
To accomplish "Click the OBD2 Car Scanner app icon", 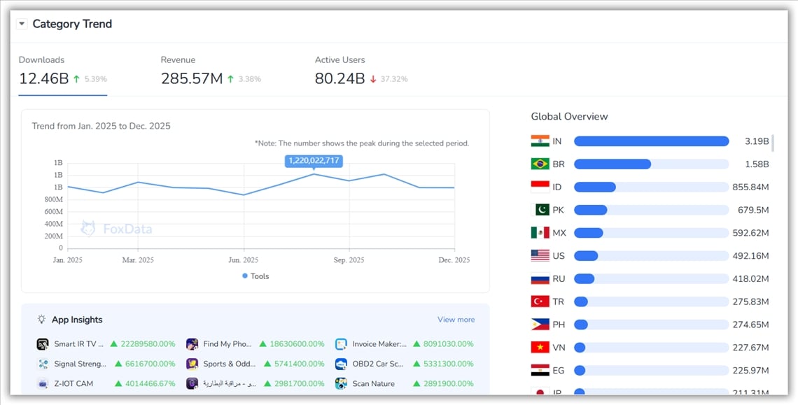I will tap(341, 364).
